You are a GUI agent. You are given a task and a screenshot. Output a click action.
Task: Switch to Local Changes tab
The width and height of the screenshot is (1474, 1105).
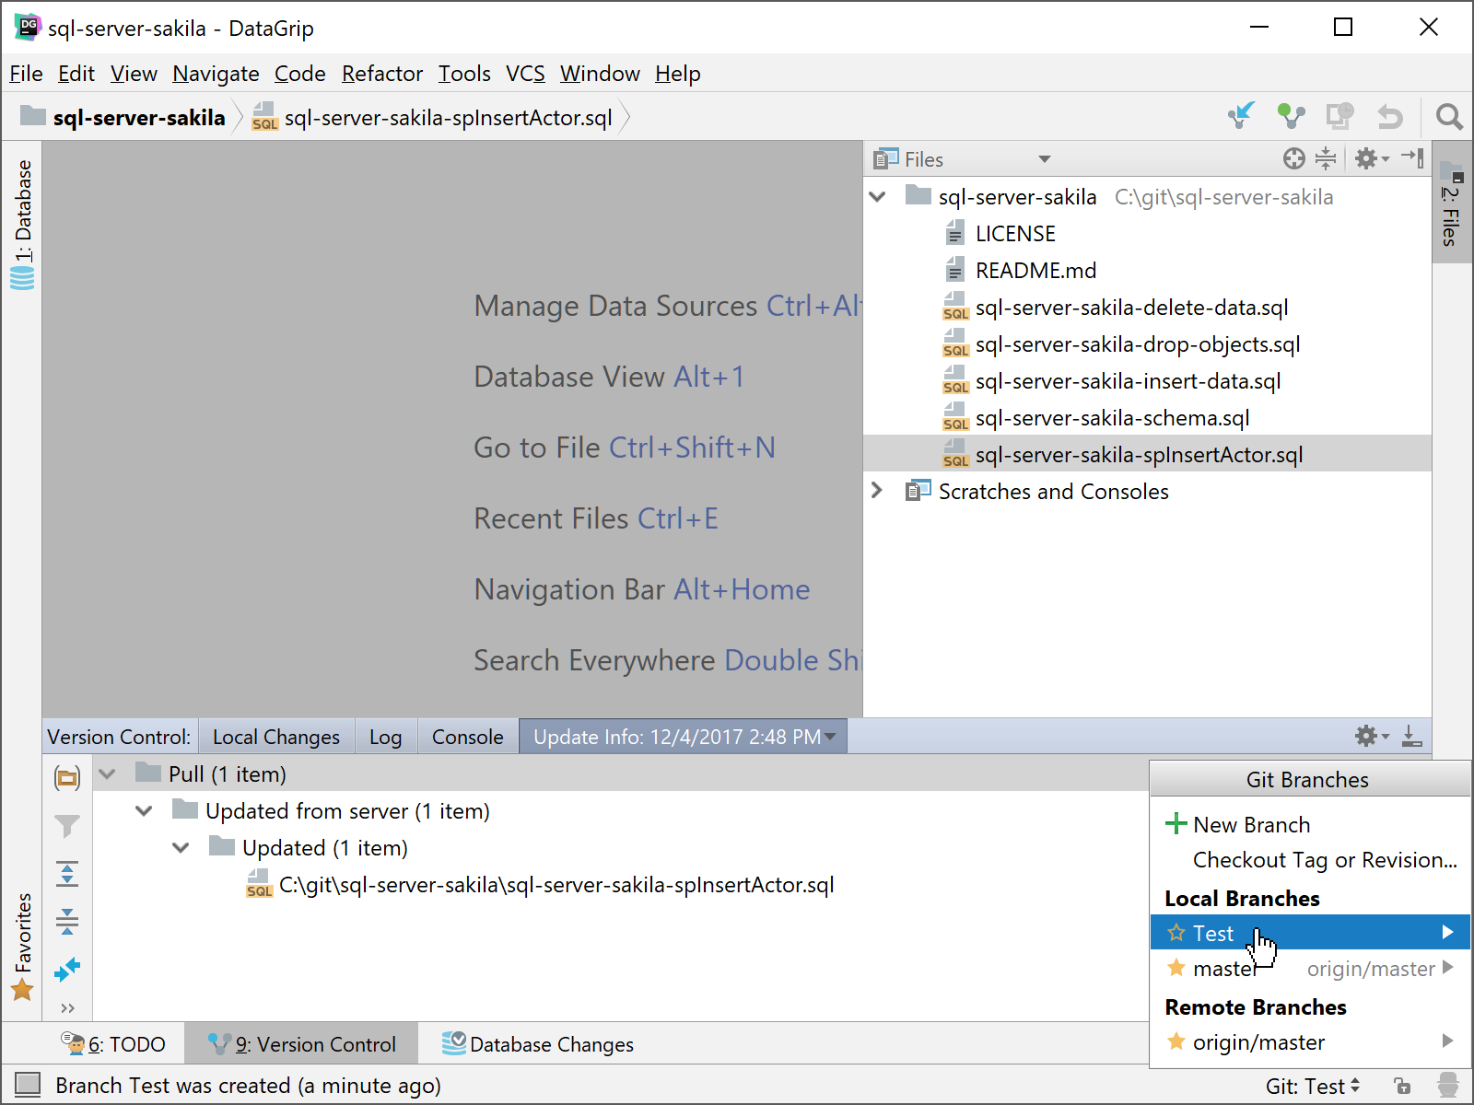276,737
